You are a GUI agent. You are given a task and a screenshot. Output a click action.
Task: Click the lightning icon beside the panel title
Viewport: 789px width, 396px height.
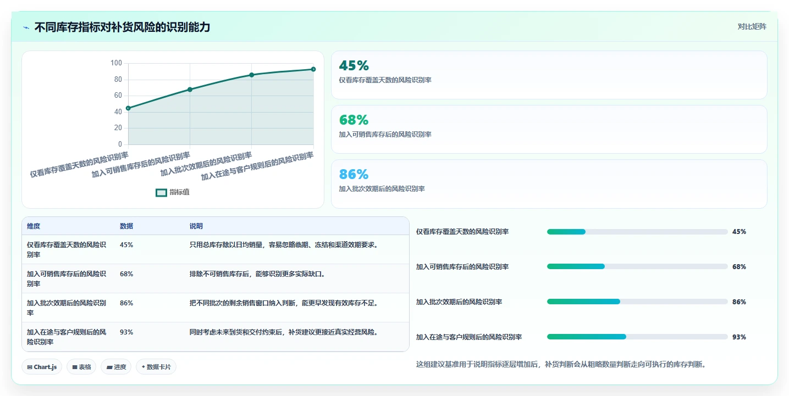coord(26,27)
